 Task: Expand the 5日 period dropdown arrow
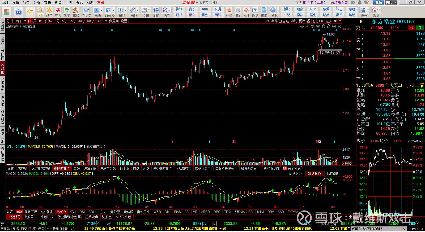pyautogui.click(x=25, y=21)
